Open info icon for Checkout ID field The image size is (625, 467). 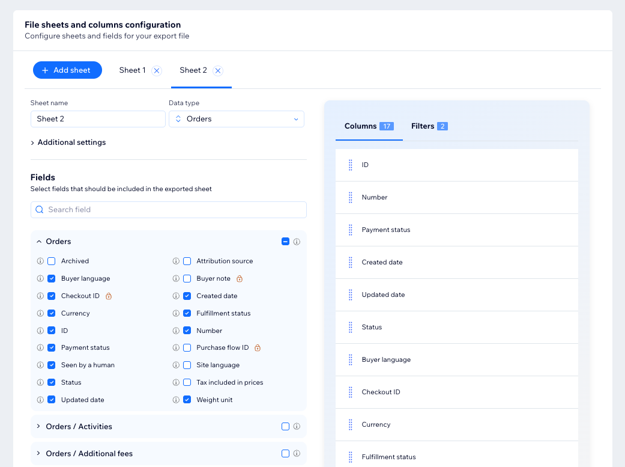point(40,296)
